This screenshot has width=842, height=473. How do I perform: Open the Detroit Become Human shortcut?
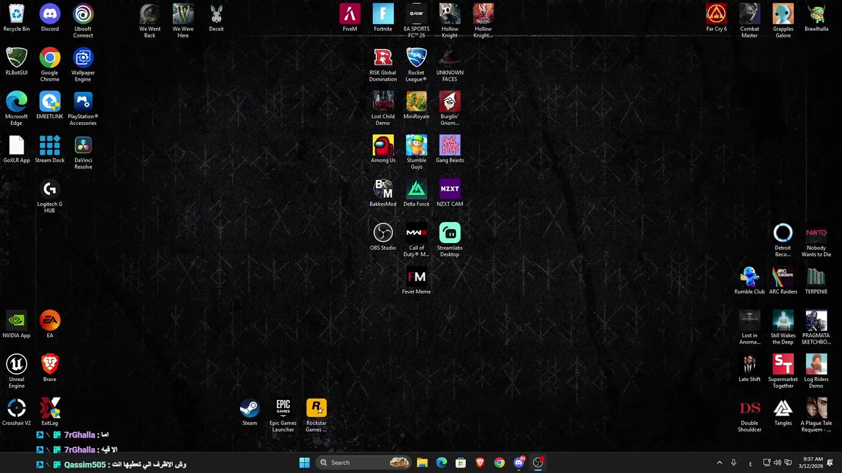(x=783, y=240)
